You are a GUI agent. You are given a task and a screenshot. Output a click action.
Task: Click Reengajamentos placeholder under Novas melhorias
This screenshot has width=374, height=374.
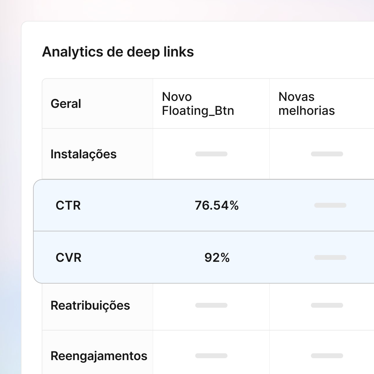tap(327, 356)
